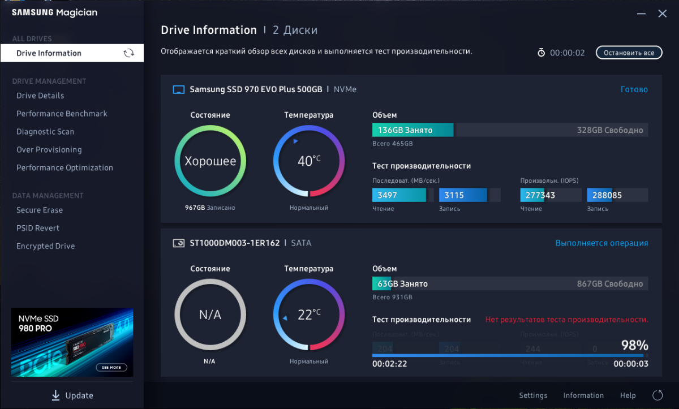Open the Drive Details section
The image size is (679, 409).
tap(40, 96)
